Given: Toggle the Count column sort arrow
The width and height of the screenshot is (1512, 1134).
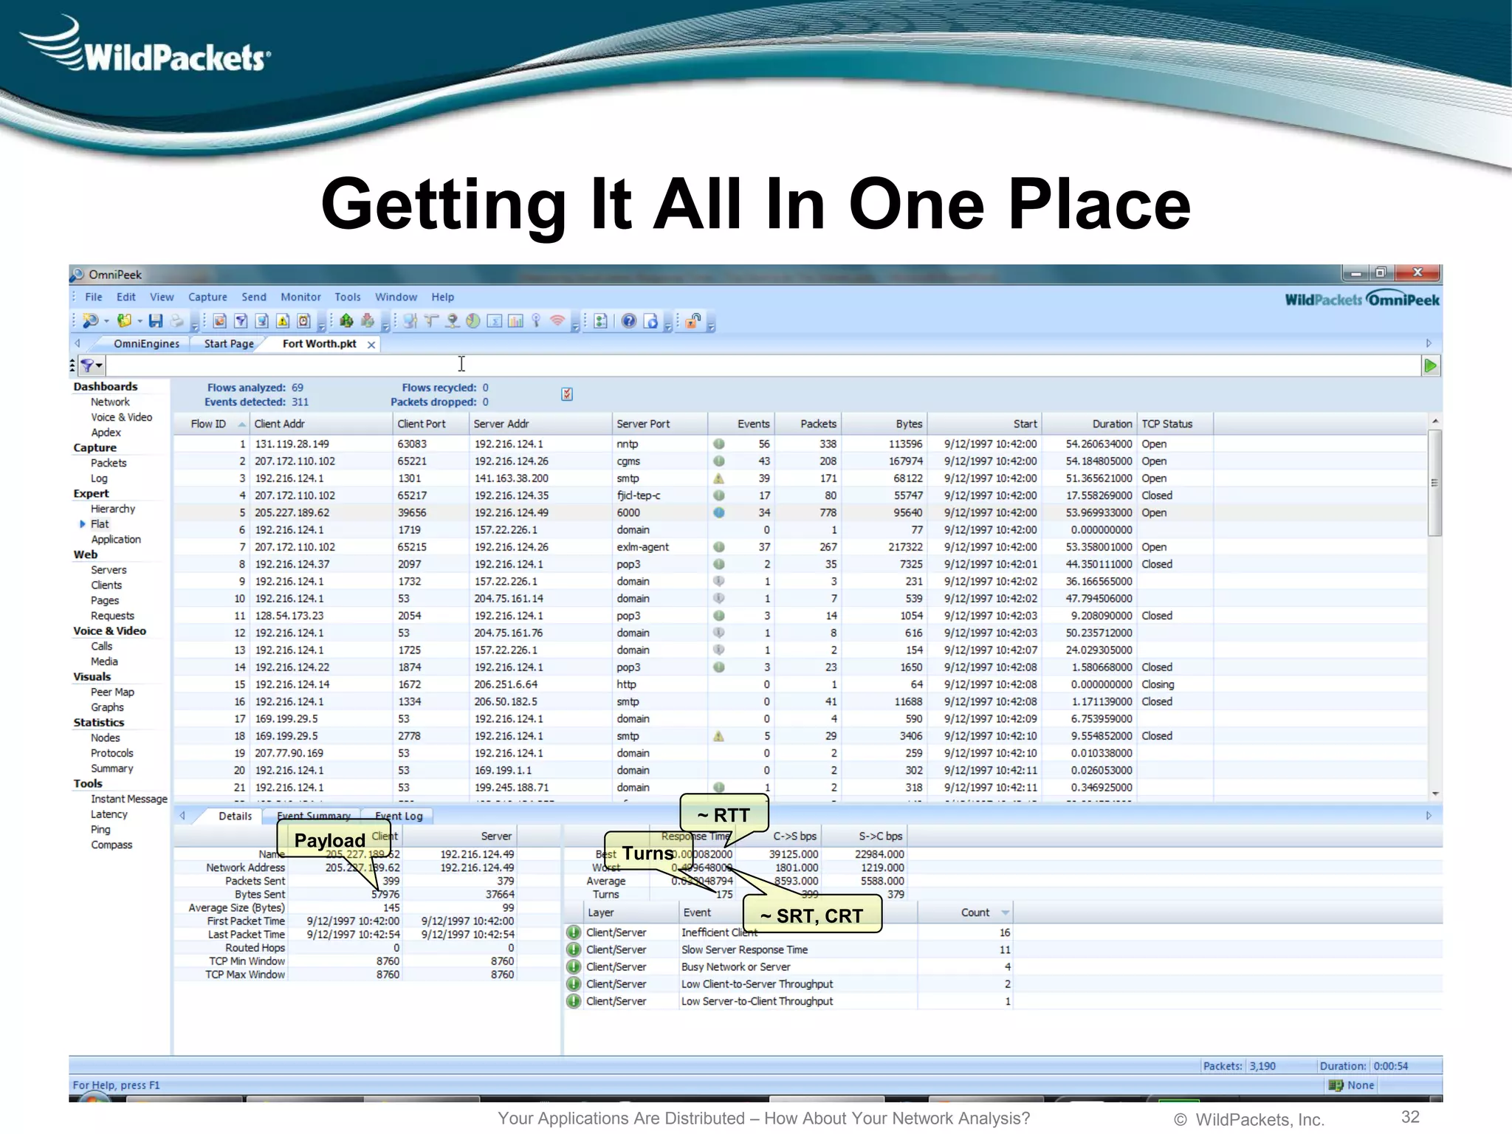Looking at the screenshot, I should click(1005, 913).
